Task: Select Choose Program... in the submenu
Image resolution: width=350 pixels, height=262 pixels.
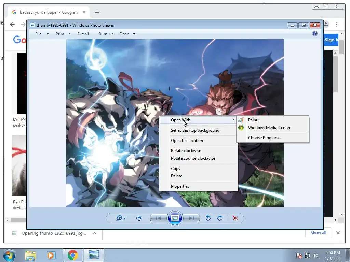Action: (272, 138)
